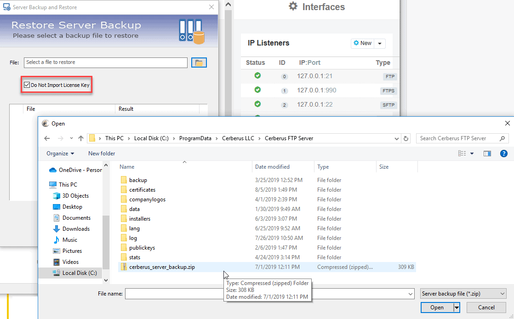Select Downloads in the navigation pane
Viewport: 514px width, 319px height.
(76, 229)
